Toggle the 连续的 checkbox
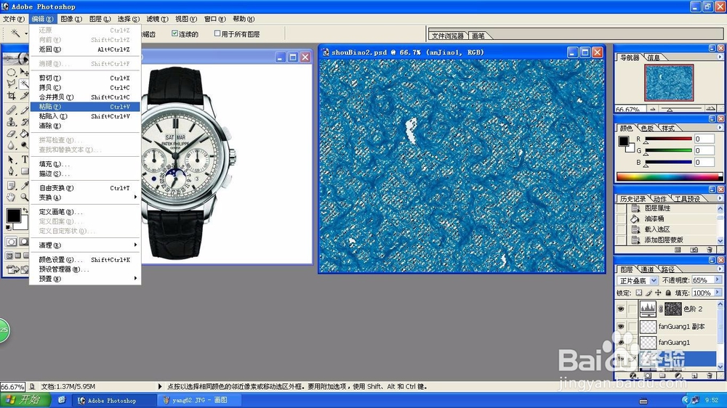Image resolution: width=727 pixels, height=408 pixels. [174, 33]
